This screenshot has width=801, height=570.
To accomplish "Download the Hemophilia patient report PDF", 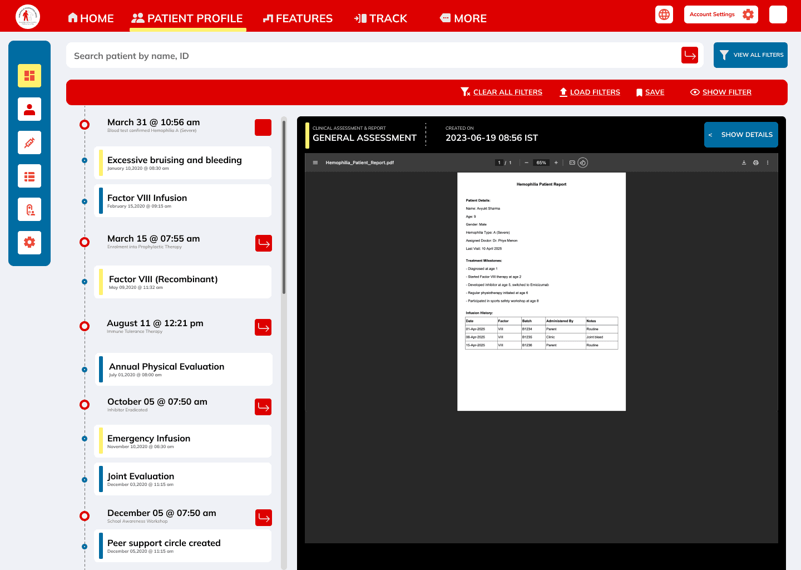I will click(744, 163).
